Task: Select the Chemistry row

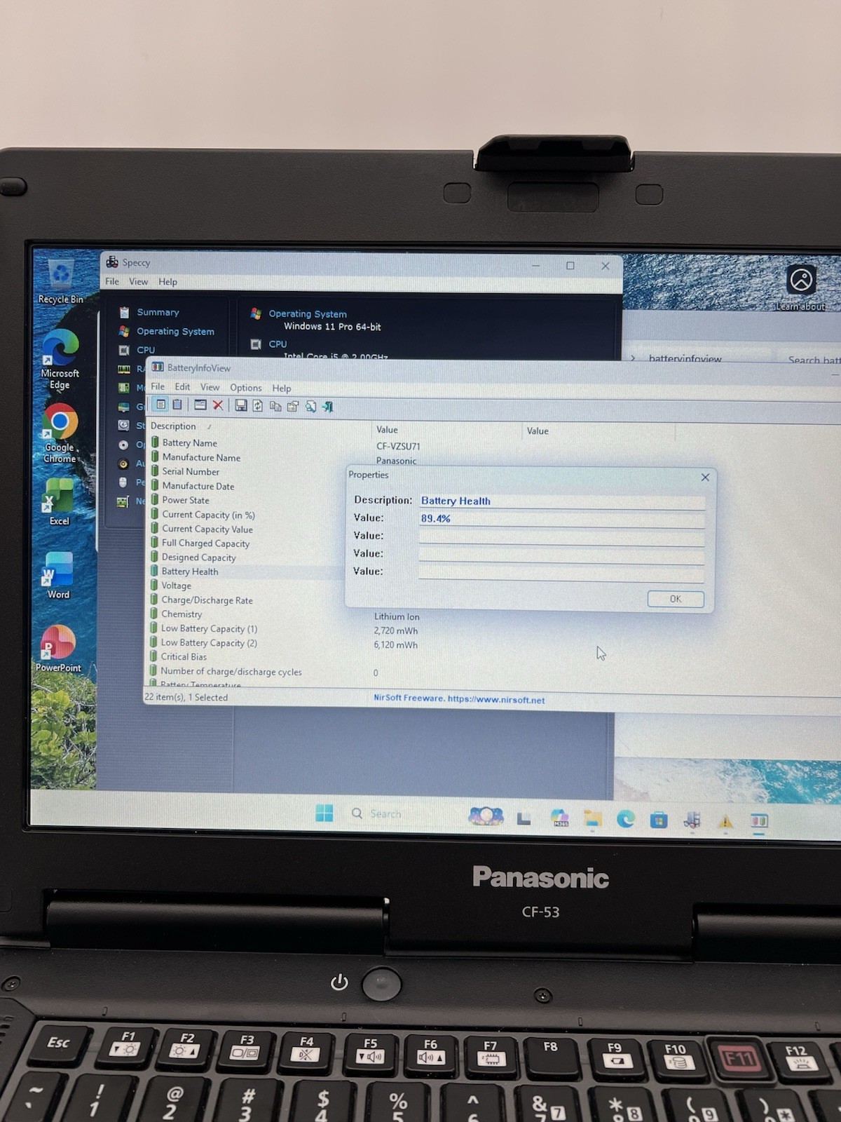Action: (182, 614)
